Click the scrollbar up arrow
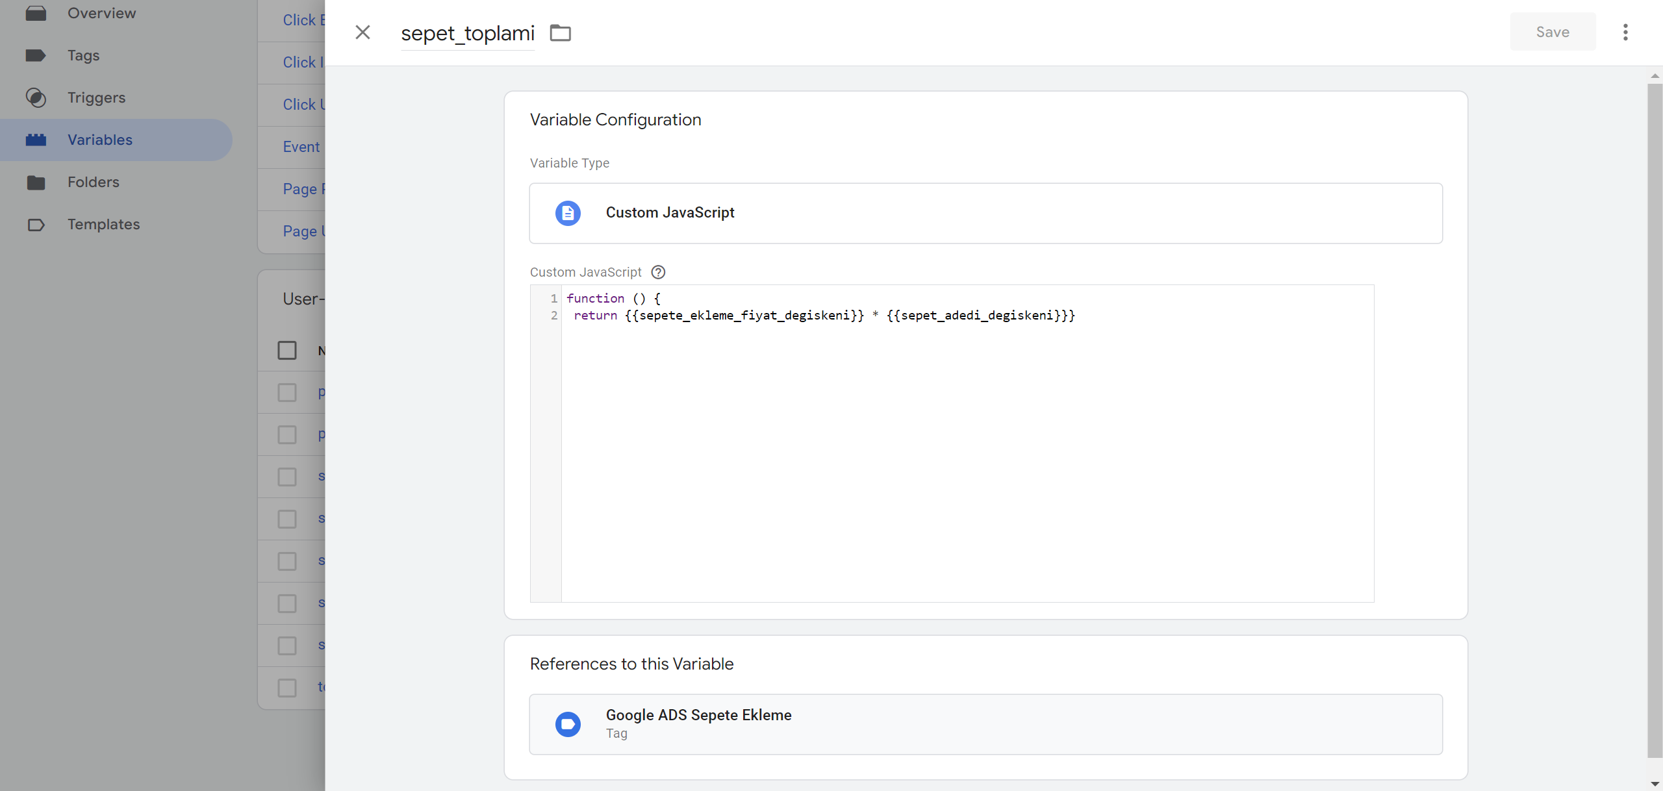The image size is (1663, 791). [1655, 76]
